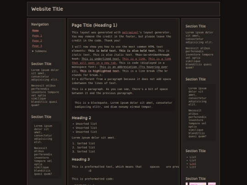Viewport: 247px width, 185px height.
Task: Open the Home navigation link
Action: 35,31
